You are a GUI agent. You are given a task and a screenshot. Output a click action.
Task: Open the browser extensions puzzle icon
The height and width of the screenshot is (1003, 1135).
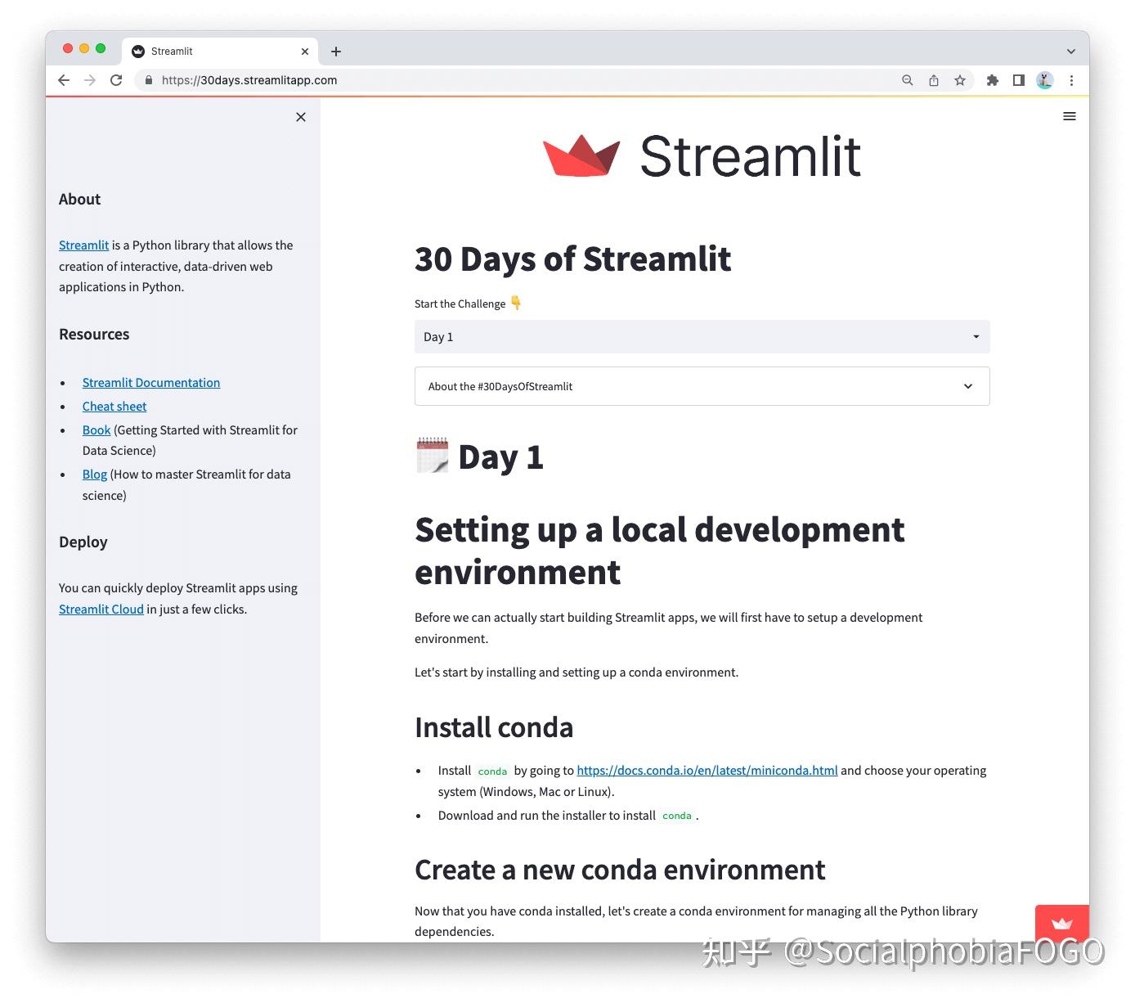(993, 80)
